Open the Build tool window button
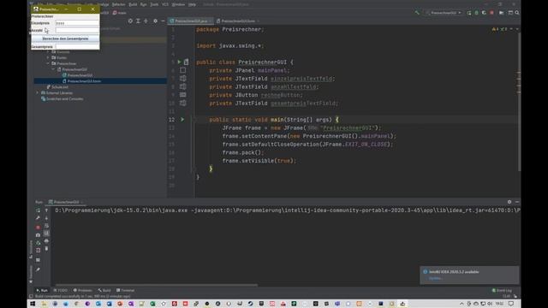Screen dimensions: 548x308 pyautogui.click(x=104, y=290)
